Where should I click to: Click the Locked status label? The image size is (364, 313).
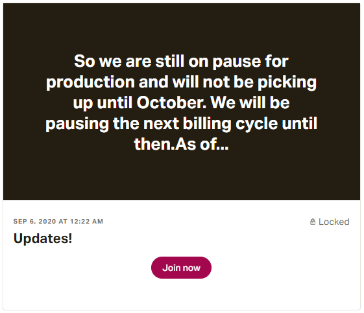(x=334, y=222)
